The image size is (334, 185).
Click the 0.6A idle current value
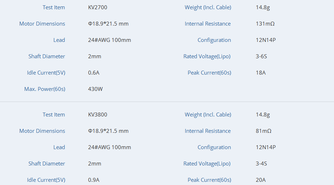(x=94, y=73)
